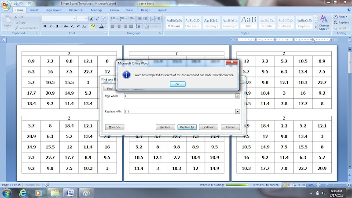Expand the Find what dropdown arrow
Image resolution: width=352 pixels, height=198 pixels.
pyautogui.click(x=238, y=96)
